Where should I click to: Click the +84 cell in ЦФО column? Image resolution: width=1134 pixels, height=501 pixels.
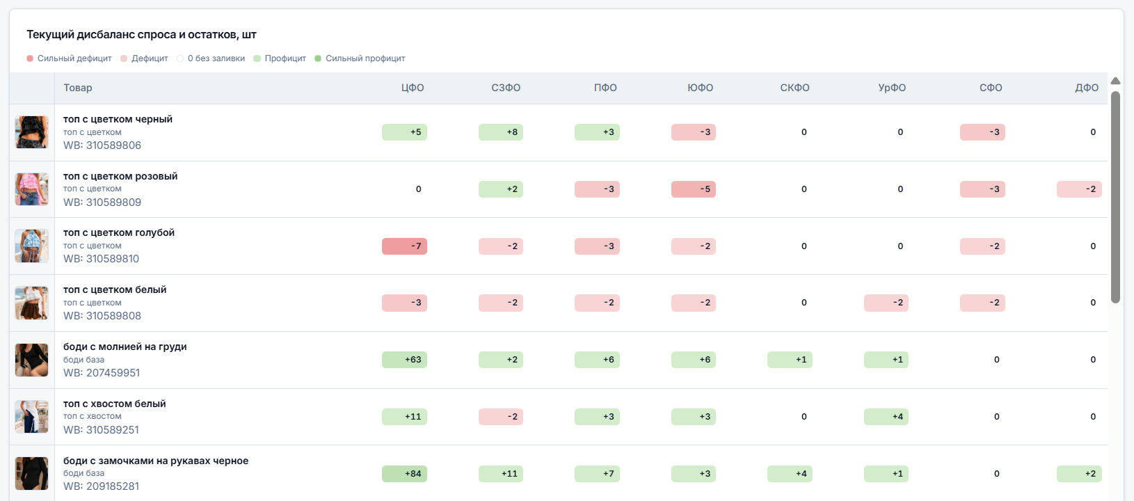[404, 474]
